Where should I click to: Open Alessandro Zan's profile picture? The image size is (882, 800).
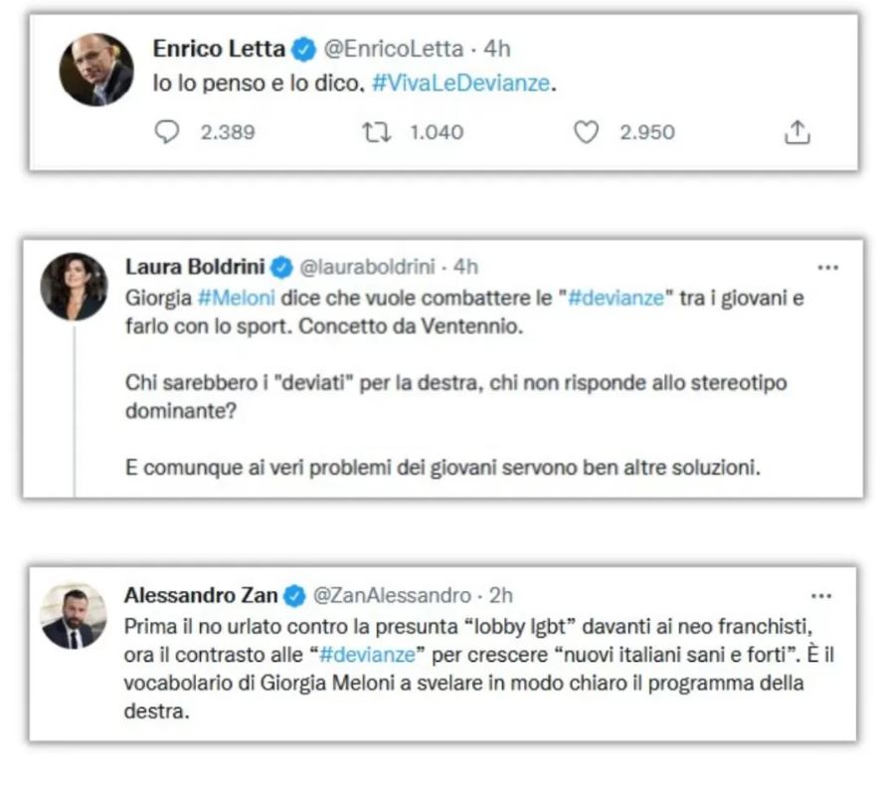pyautogui.click(x=73, y=616)
